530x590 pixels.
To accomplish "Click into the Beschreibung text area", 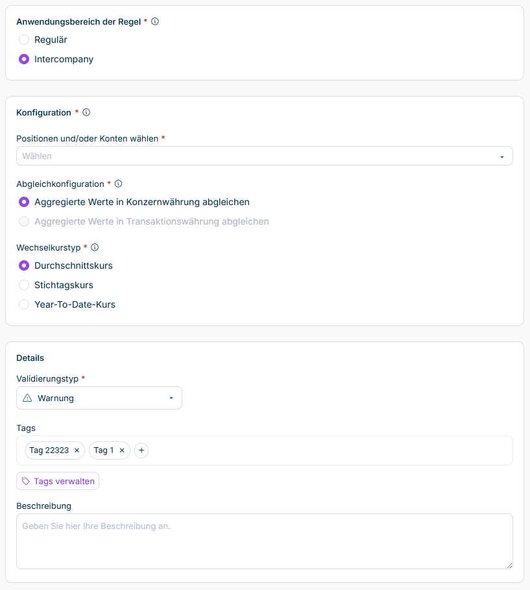I will [x=265, y=541].
